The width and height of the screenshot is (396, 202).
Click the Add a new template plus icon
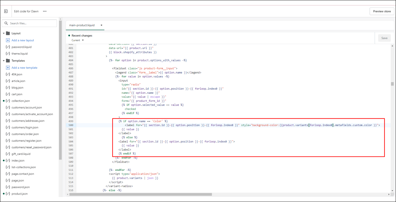click(8, 68)
